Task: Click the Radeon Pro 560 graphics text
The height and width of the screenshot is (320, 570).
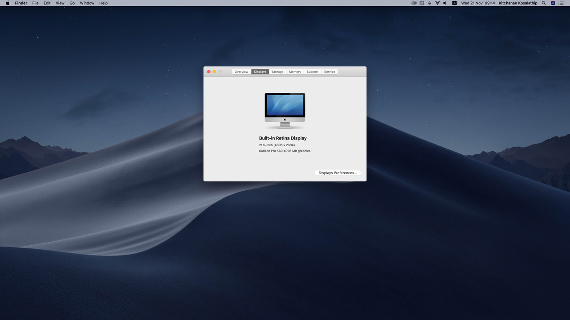Action: 285,151
